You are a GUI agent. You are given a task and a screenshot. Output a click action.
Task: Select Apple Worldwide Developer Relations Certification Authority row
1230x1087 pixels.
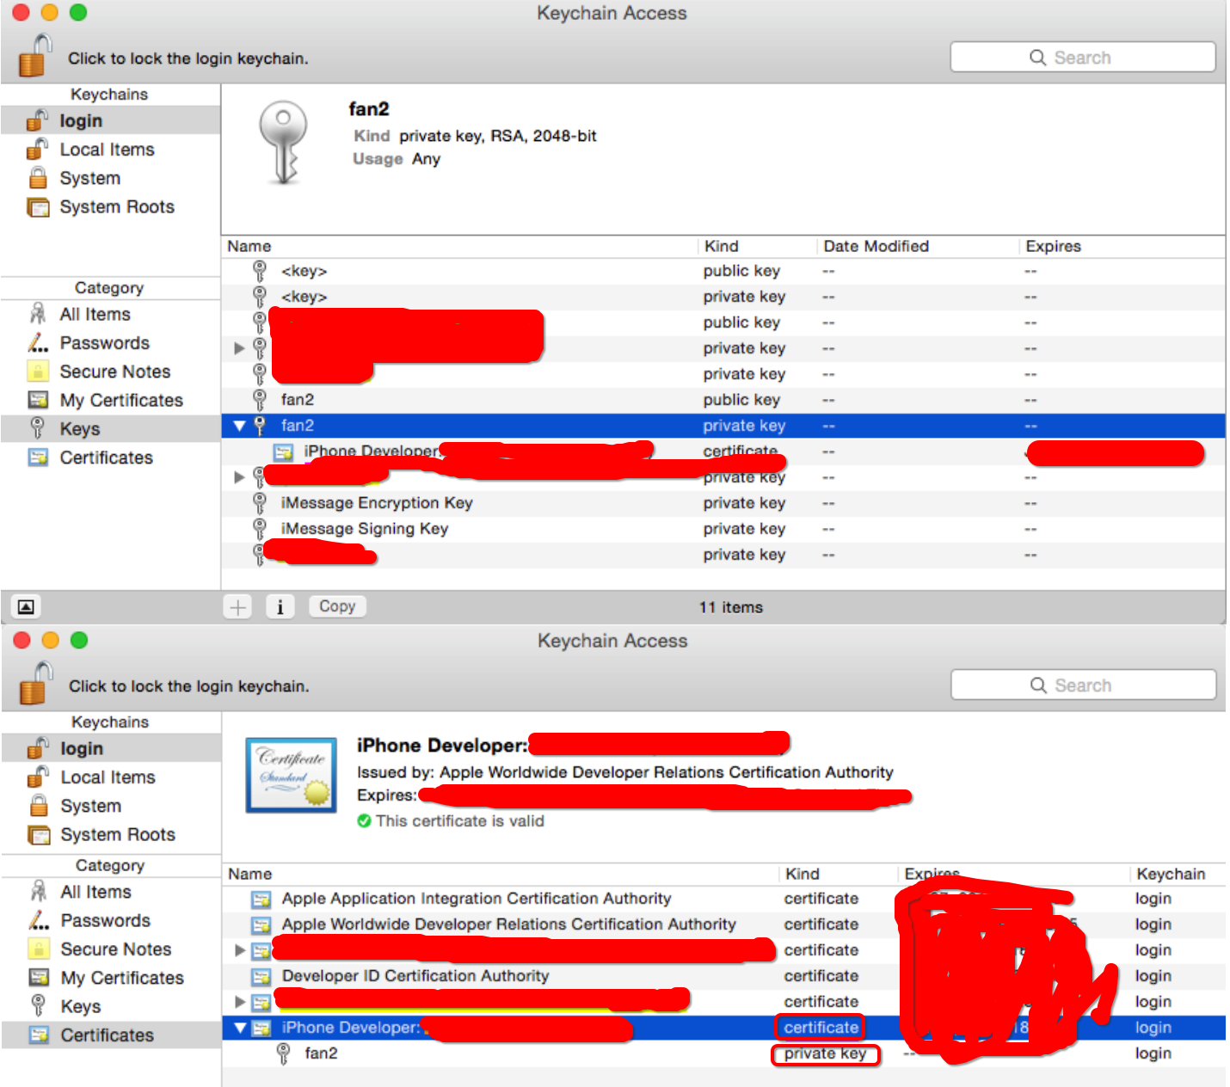tap(723, 924)
